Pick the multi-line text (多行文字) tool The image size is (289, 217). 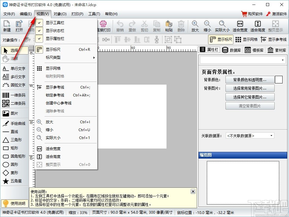15,77
